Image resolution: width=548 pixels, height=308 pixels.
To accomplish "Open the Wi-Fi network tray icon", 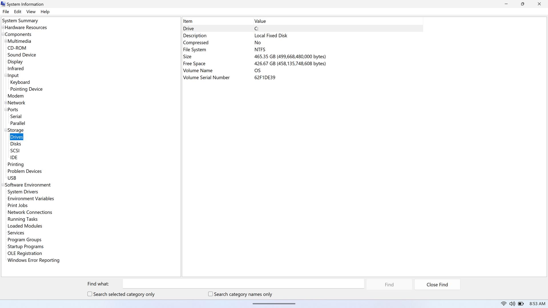I will click(x=504, y=304).
